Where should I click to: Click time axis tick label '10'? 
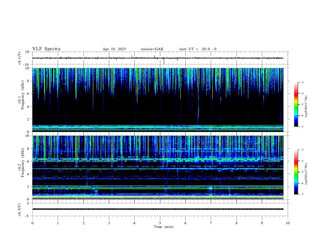pos(288,223)
